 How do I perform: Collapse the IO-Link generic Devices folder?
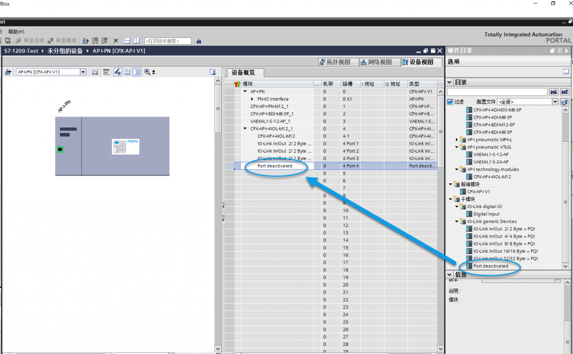tap(457, 221)
